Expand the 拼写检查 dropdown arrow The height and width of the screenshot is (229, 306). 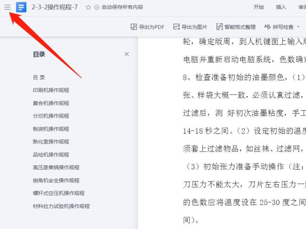pyautogui.click(x=298, y=27)
